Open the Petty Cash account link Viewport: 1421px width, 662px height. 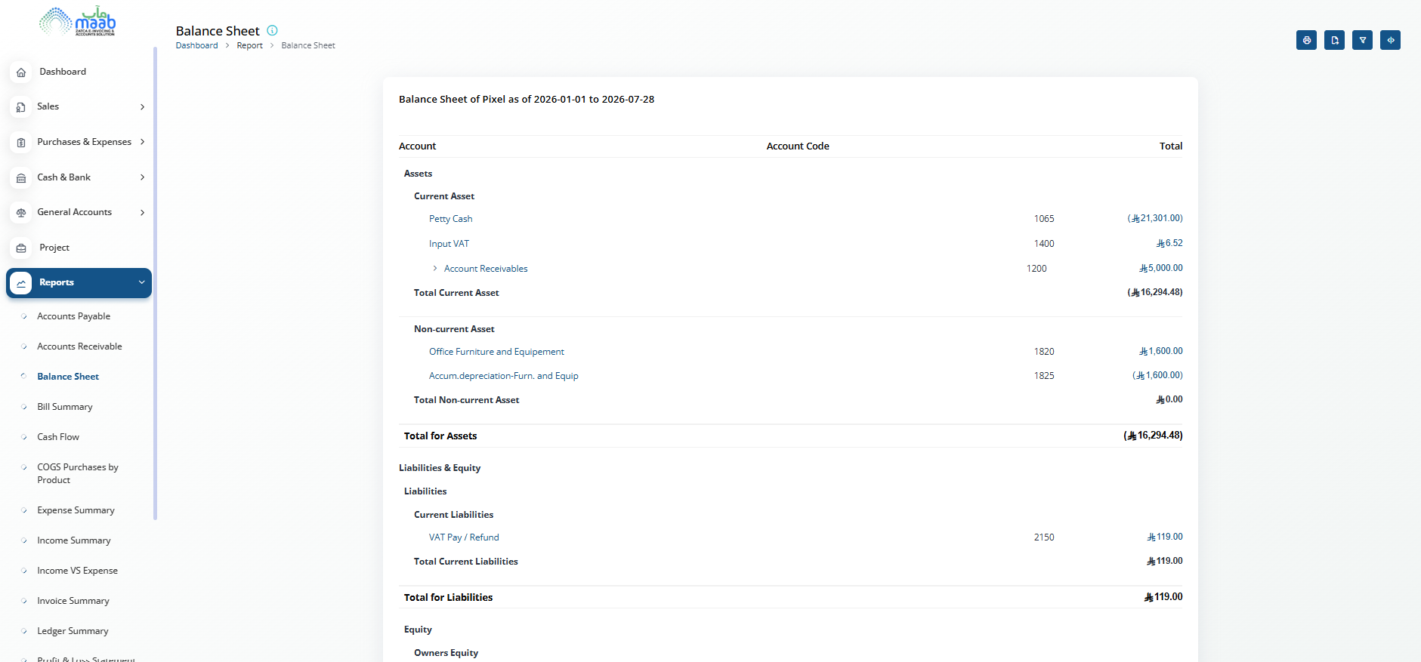coord(450,219)
